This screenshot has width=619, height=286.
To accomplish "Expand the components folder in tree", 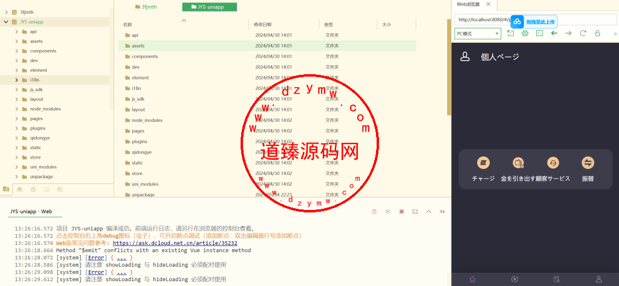I will point(16,51).
